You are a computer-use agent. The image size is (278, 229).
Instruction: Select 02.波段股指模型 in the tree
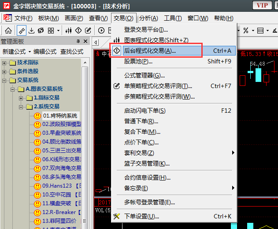point(62,124)
